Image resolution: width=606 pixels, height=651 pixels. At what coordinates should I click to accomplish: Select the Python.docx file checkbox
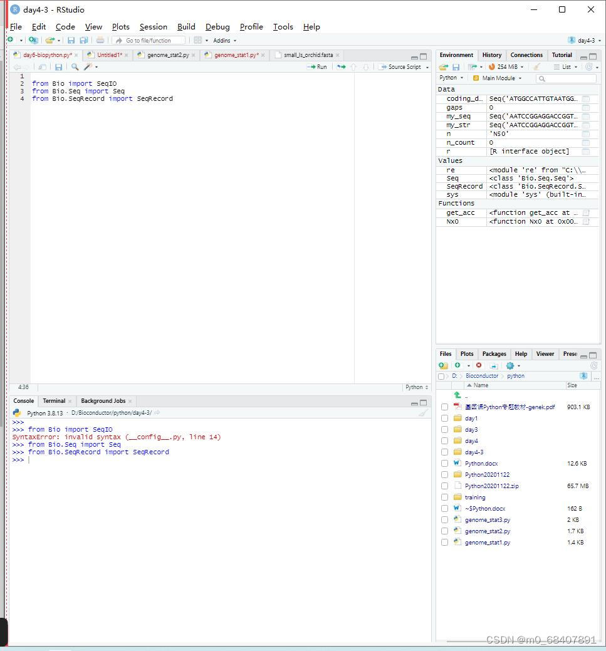click(x=444, y=463)
